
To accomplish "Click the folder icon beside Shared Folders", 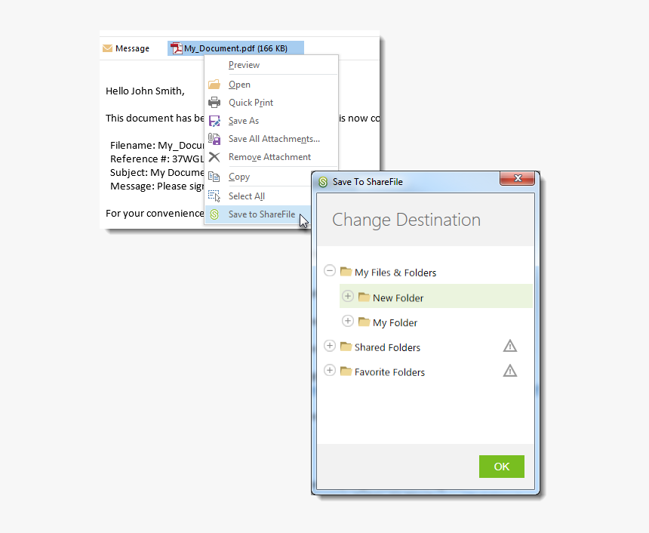I will point(346,347).
